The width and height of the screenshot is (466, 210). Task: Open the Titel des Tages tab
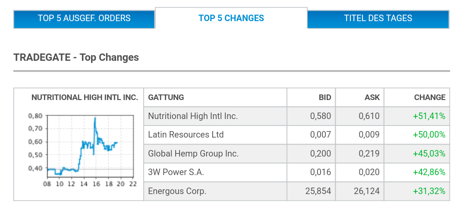coord(378,19)
